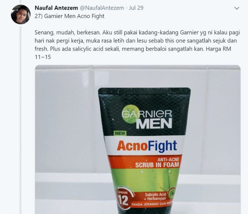This screenshot has height=214, width=248.
Task: Click the price text Harga RM 11~15
Action: click(133, 53)
